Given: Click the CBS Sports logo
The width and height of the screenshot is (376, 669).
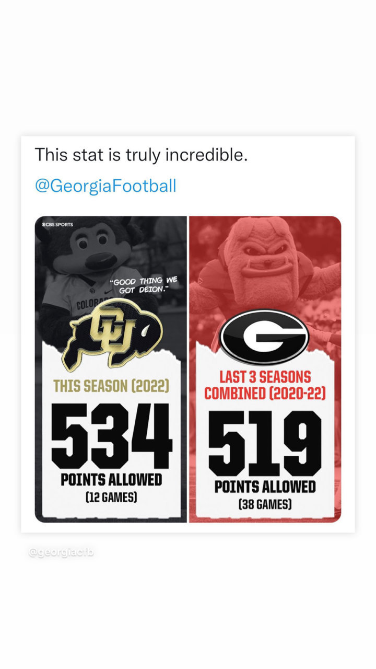Looking at the screenshot, I should pyautogui.click(x=57, y=225).
